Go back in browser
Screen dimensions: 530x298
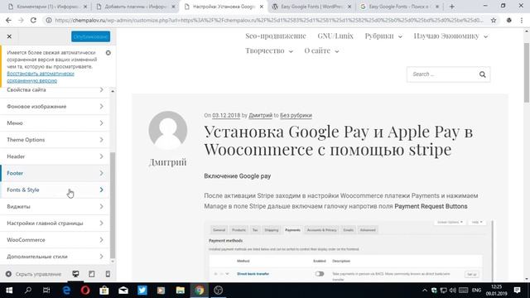click(x=8, y=20)
